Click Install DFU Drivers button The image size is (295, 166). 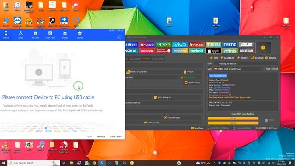point(153,72)
